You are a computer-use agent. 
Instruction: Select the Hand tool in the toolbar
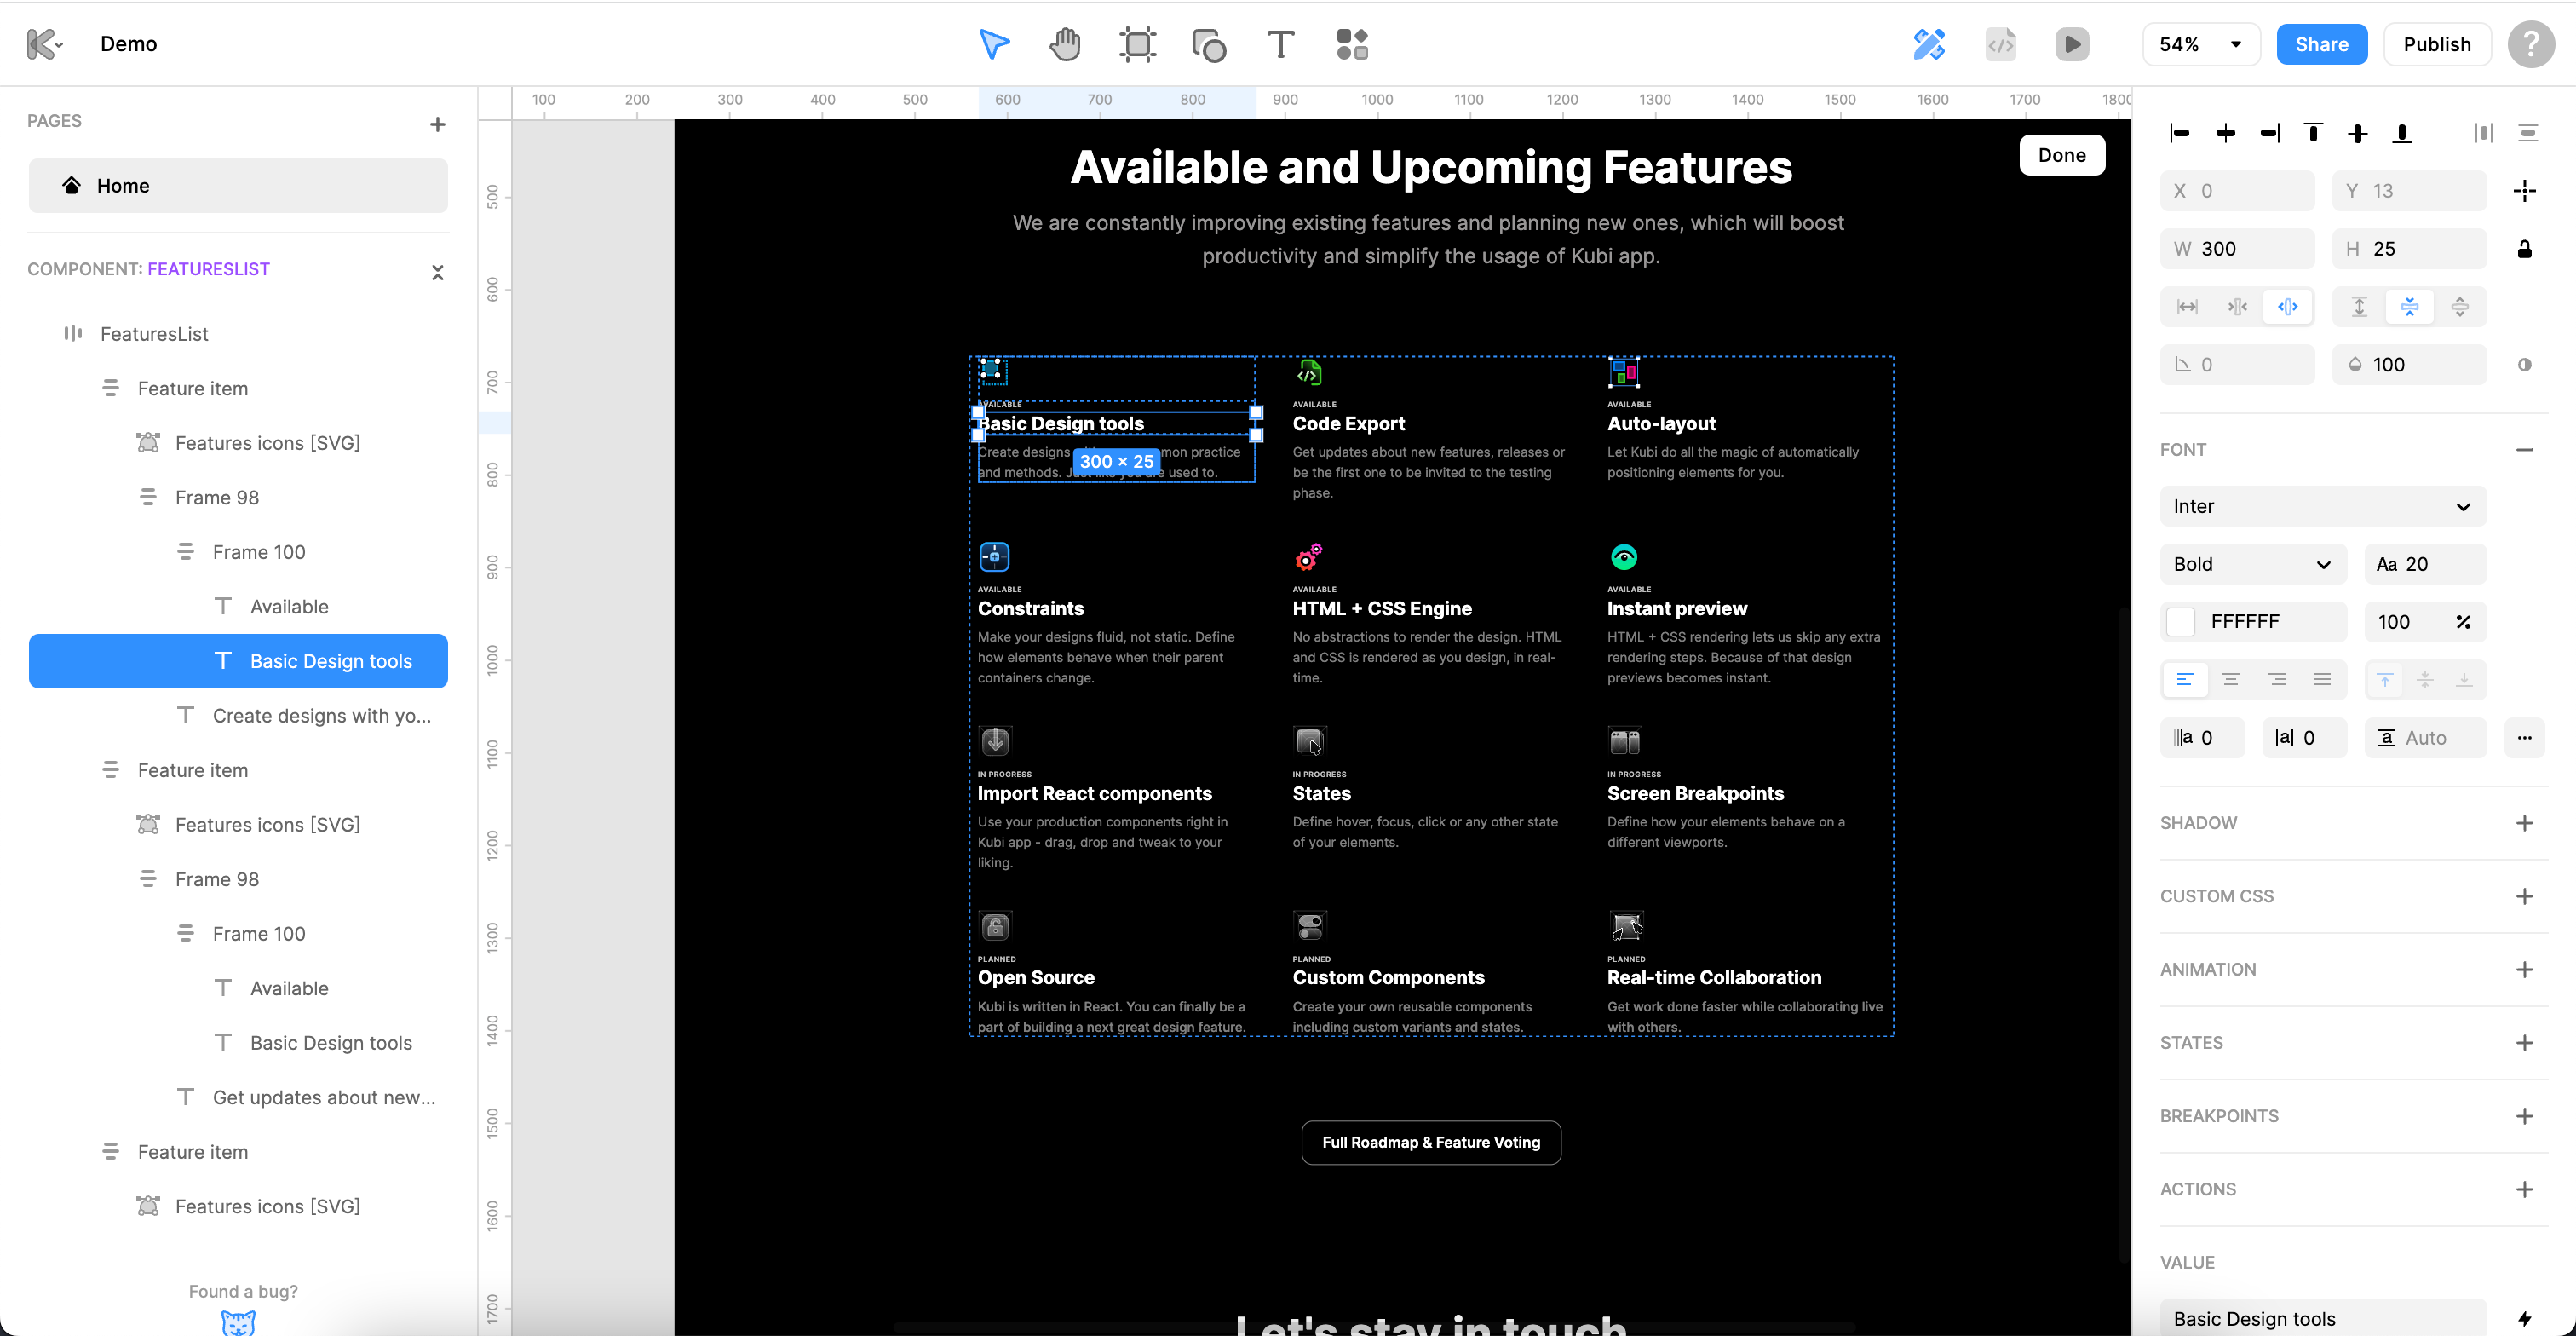tap(1065, 44)
